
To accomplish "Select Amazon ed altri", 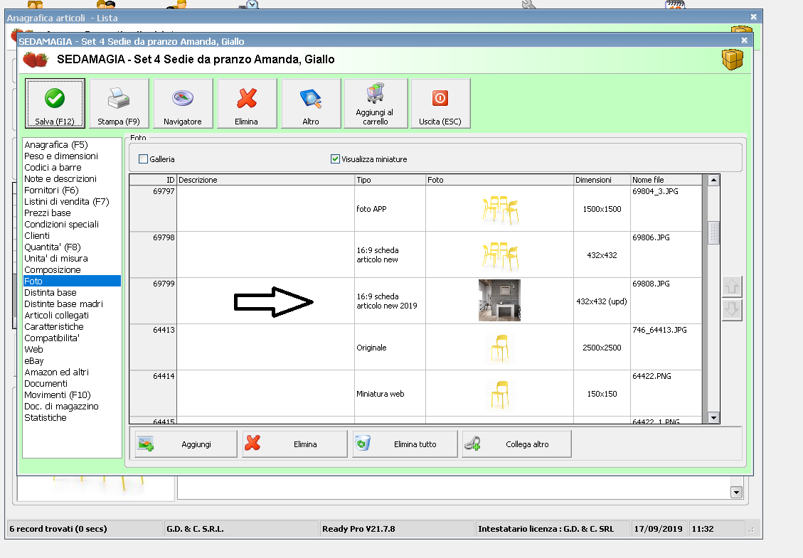I will click(56, 372).
